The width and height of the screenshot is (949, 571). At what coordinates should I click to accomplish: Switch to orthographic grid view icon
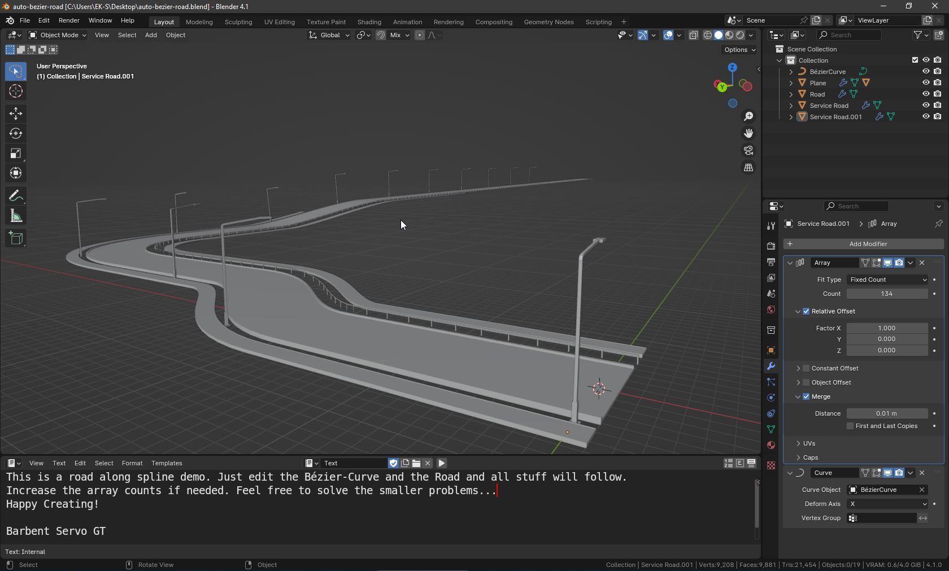click(x=748, y=168)
